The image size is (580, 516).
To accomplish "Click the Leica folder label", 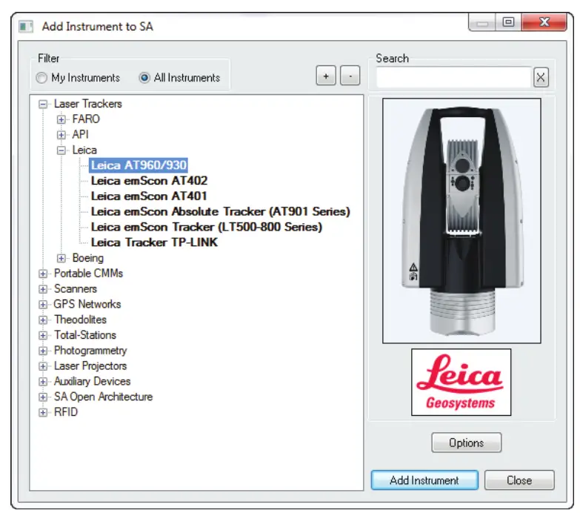I will [x=84, y=150].
